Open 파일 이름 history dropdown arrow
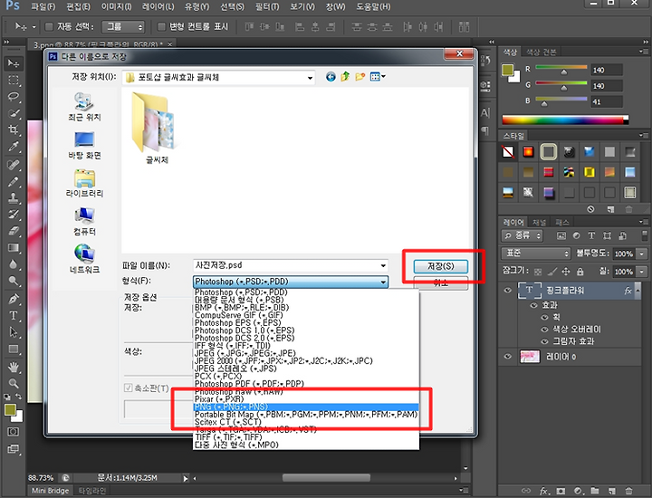Viewport: 652px width, 498px height. (x=383, y=265)
